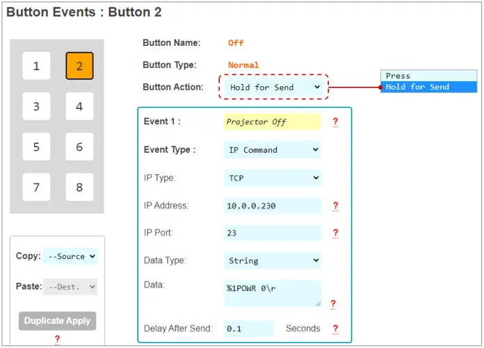The image size is (484, 348).
Task: Click the help icon below Duplicate Apply
Action: [x=57, y=339]
